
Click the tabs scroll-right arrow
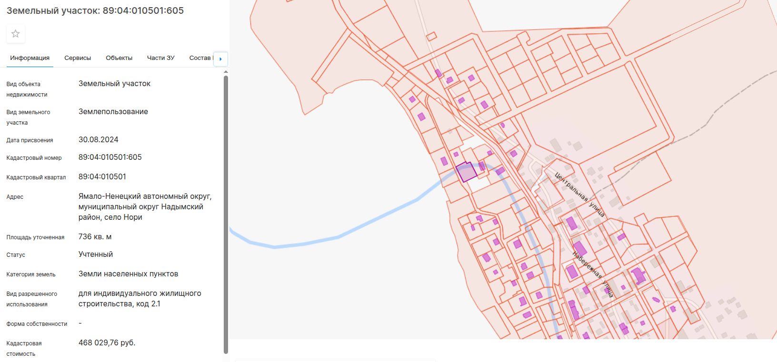point(220,59)
